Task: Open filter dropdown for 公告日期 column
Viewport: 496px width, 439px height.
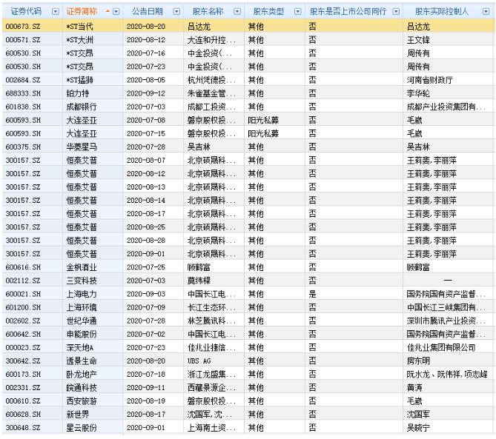Action: (176, 12)
